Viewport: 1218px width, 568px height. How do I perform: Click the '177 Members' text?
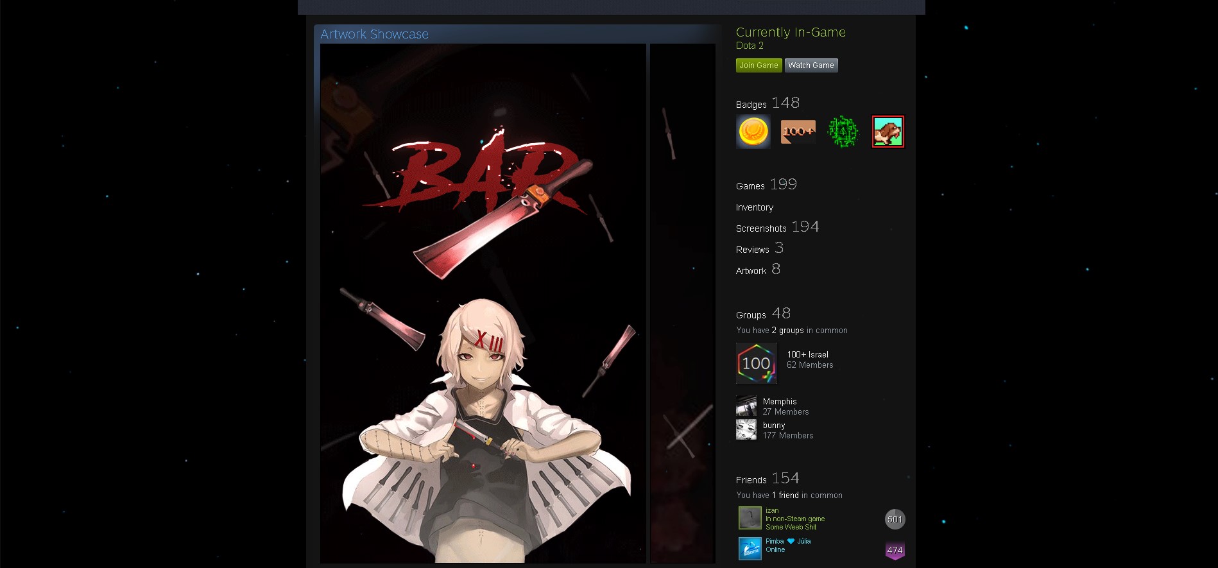pyautogui.click(x=788, y=436)
